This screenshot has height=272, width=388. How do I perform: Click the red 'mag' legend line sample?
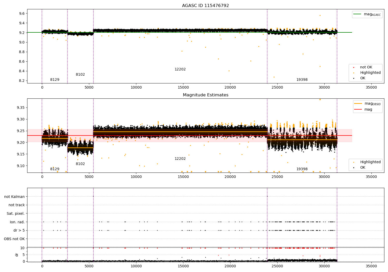358,109
